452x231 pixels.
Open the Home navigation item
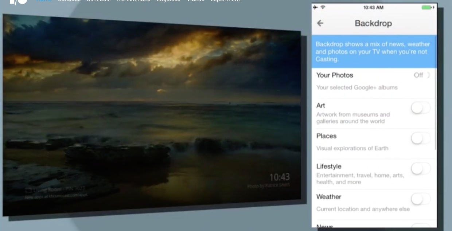coord(44,1)
